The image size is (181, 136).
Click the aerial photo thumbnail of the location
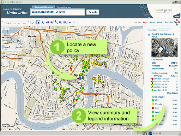coord(164,47)
